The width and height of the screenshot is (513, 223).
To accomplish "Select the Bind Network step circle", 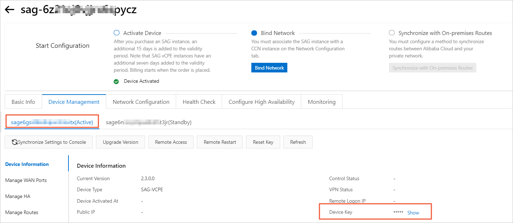I will [254, 33].
